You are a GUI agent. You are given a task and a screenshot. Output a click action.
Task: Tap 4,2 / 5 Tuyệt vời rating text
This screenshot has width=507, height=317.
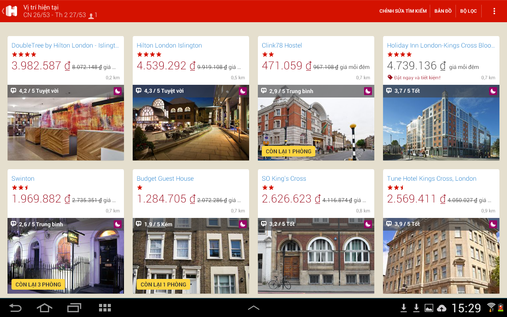[39, 91]
